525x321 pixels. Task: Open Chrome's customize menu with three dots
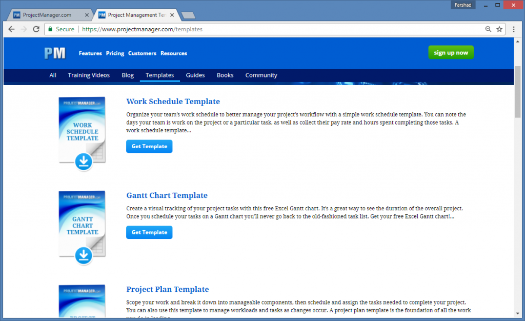pos(514,29)
